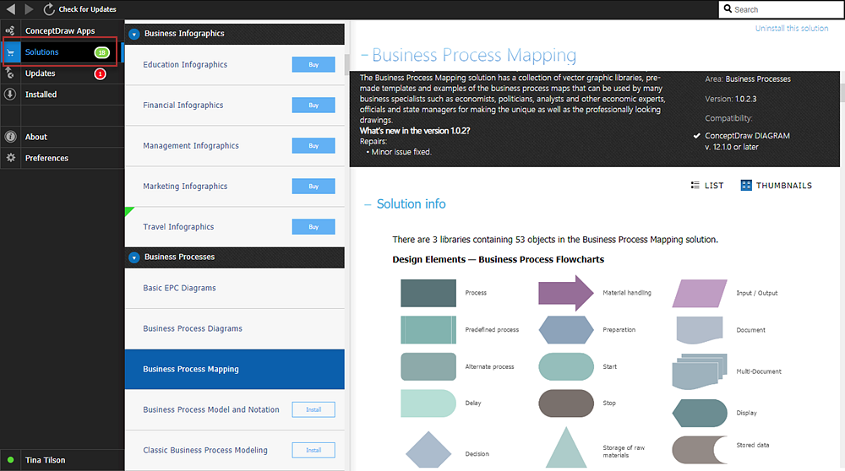This screenshot has width=845, height=471.
Task: Click the Display shape thumbnail
Action: pyautogui.click(x=700, y=413)
